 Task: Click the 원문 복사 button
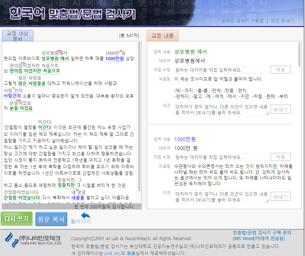tap(51, 219)
